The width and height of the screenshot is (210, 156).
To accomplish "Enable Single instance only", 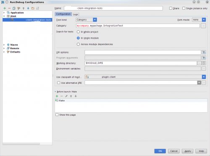I will pyautogui.click(x=184, y=8).
